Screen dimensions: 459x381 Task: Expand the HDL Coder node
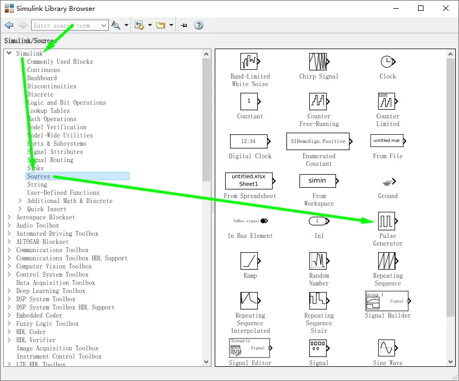(9, 331)
